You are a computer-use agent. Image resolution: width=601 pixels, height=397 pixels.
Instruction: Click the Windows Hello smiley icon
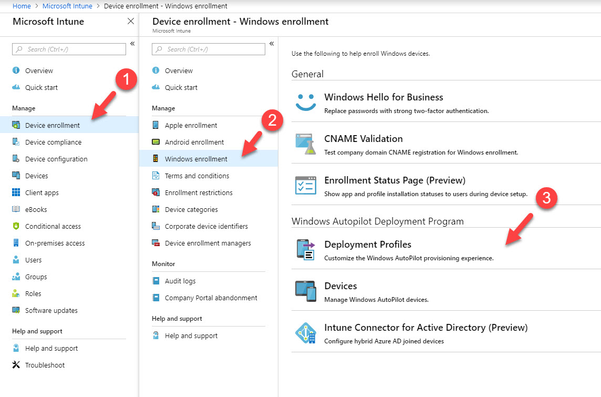tap(306, 102)
